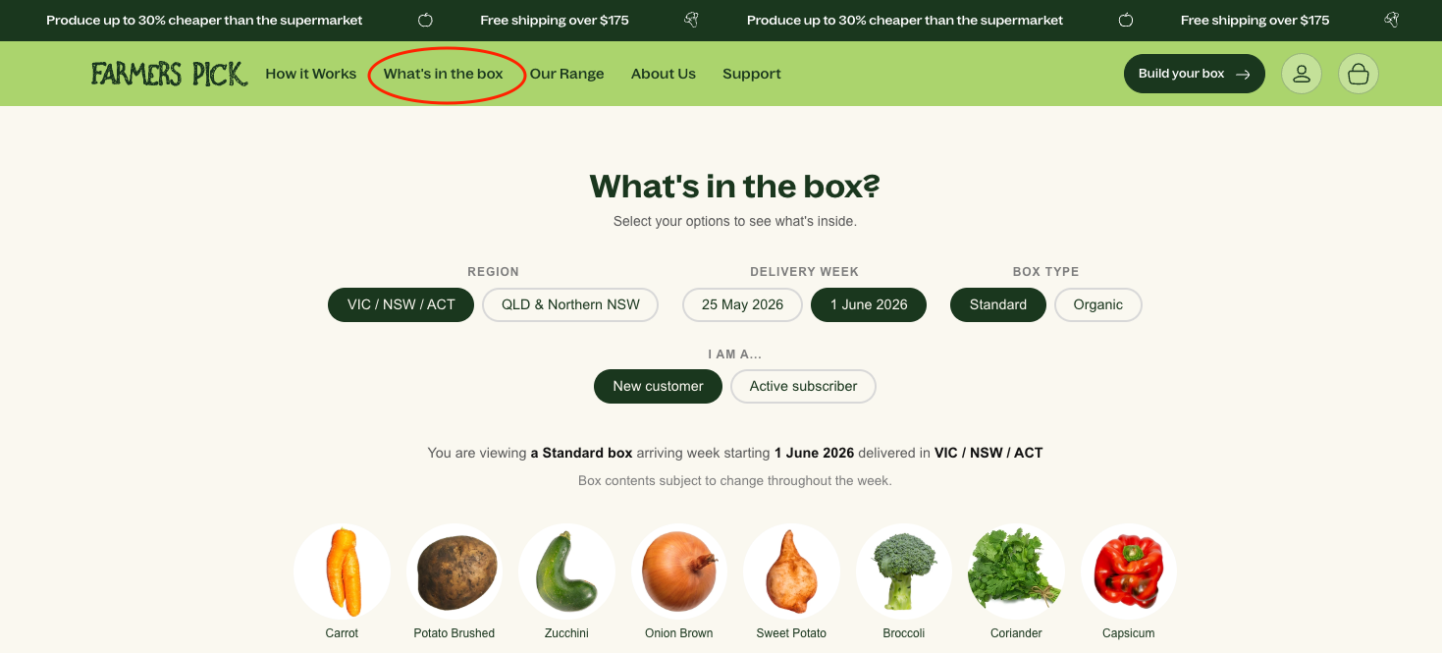Open the user account icon
This screenshot has width=1442, height=653.
coord(1301,74)
